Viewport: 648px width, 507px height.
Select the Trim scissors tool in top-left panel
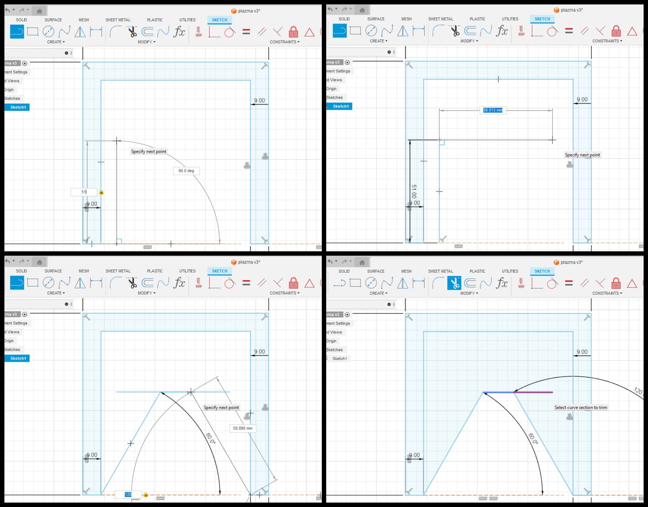click(x=132, y=31)
